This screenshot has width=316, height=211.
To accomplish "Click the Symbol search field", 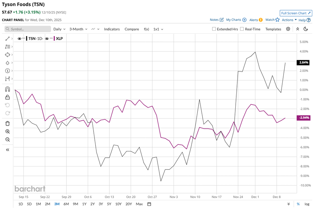I will click(28, 29).
